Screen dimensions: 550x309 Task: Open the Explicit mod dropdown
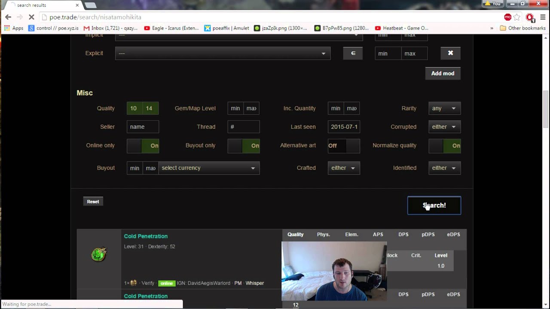223,53
